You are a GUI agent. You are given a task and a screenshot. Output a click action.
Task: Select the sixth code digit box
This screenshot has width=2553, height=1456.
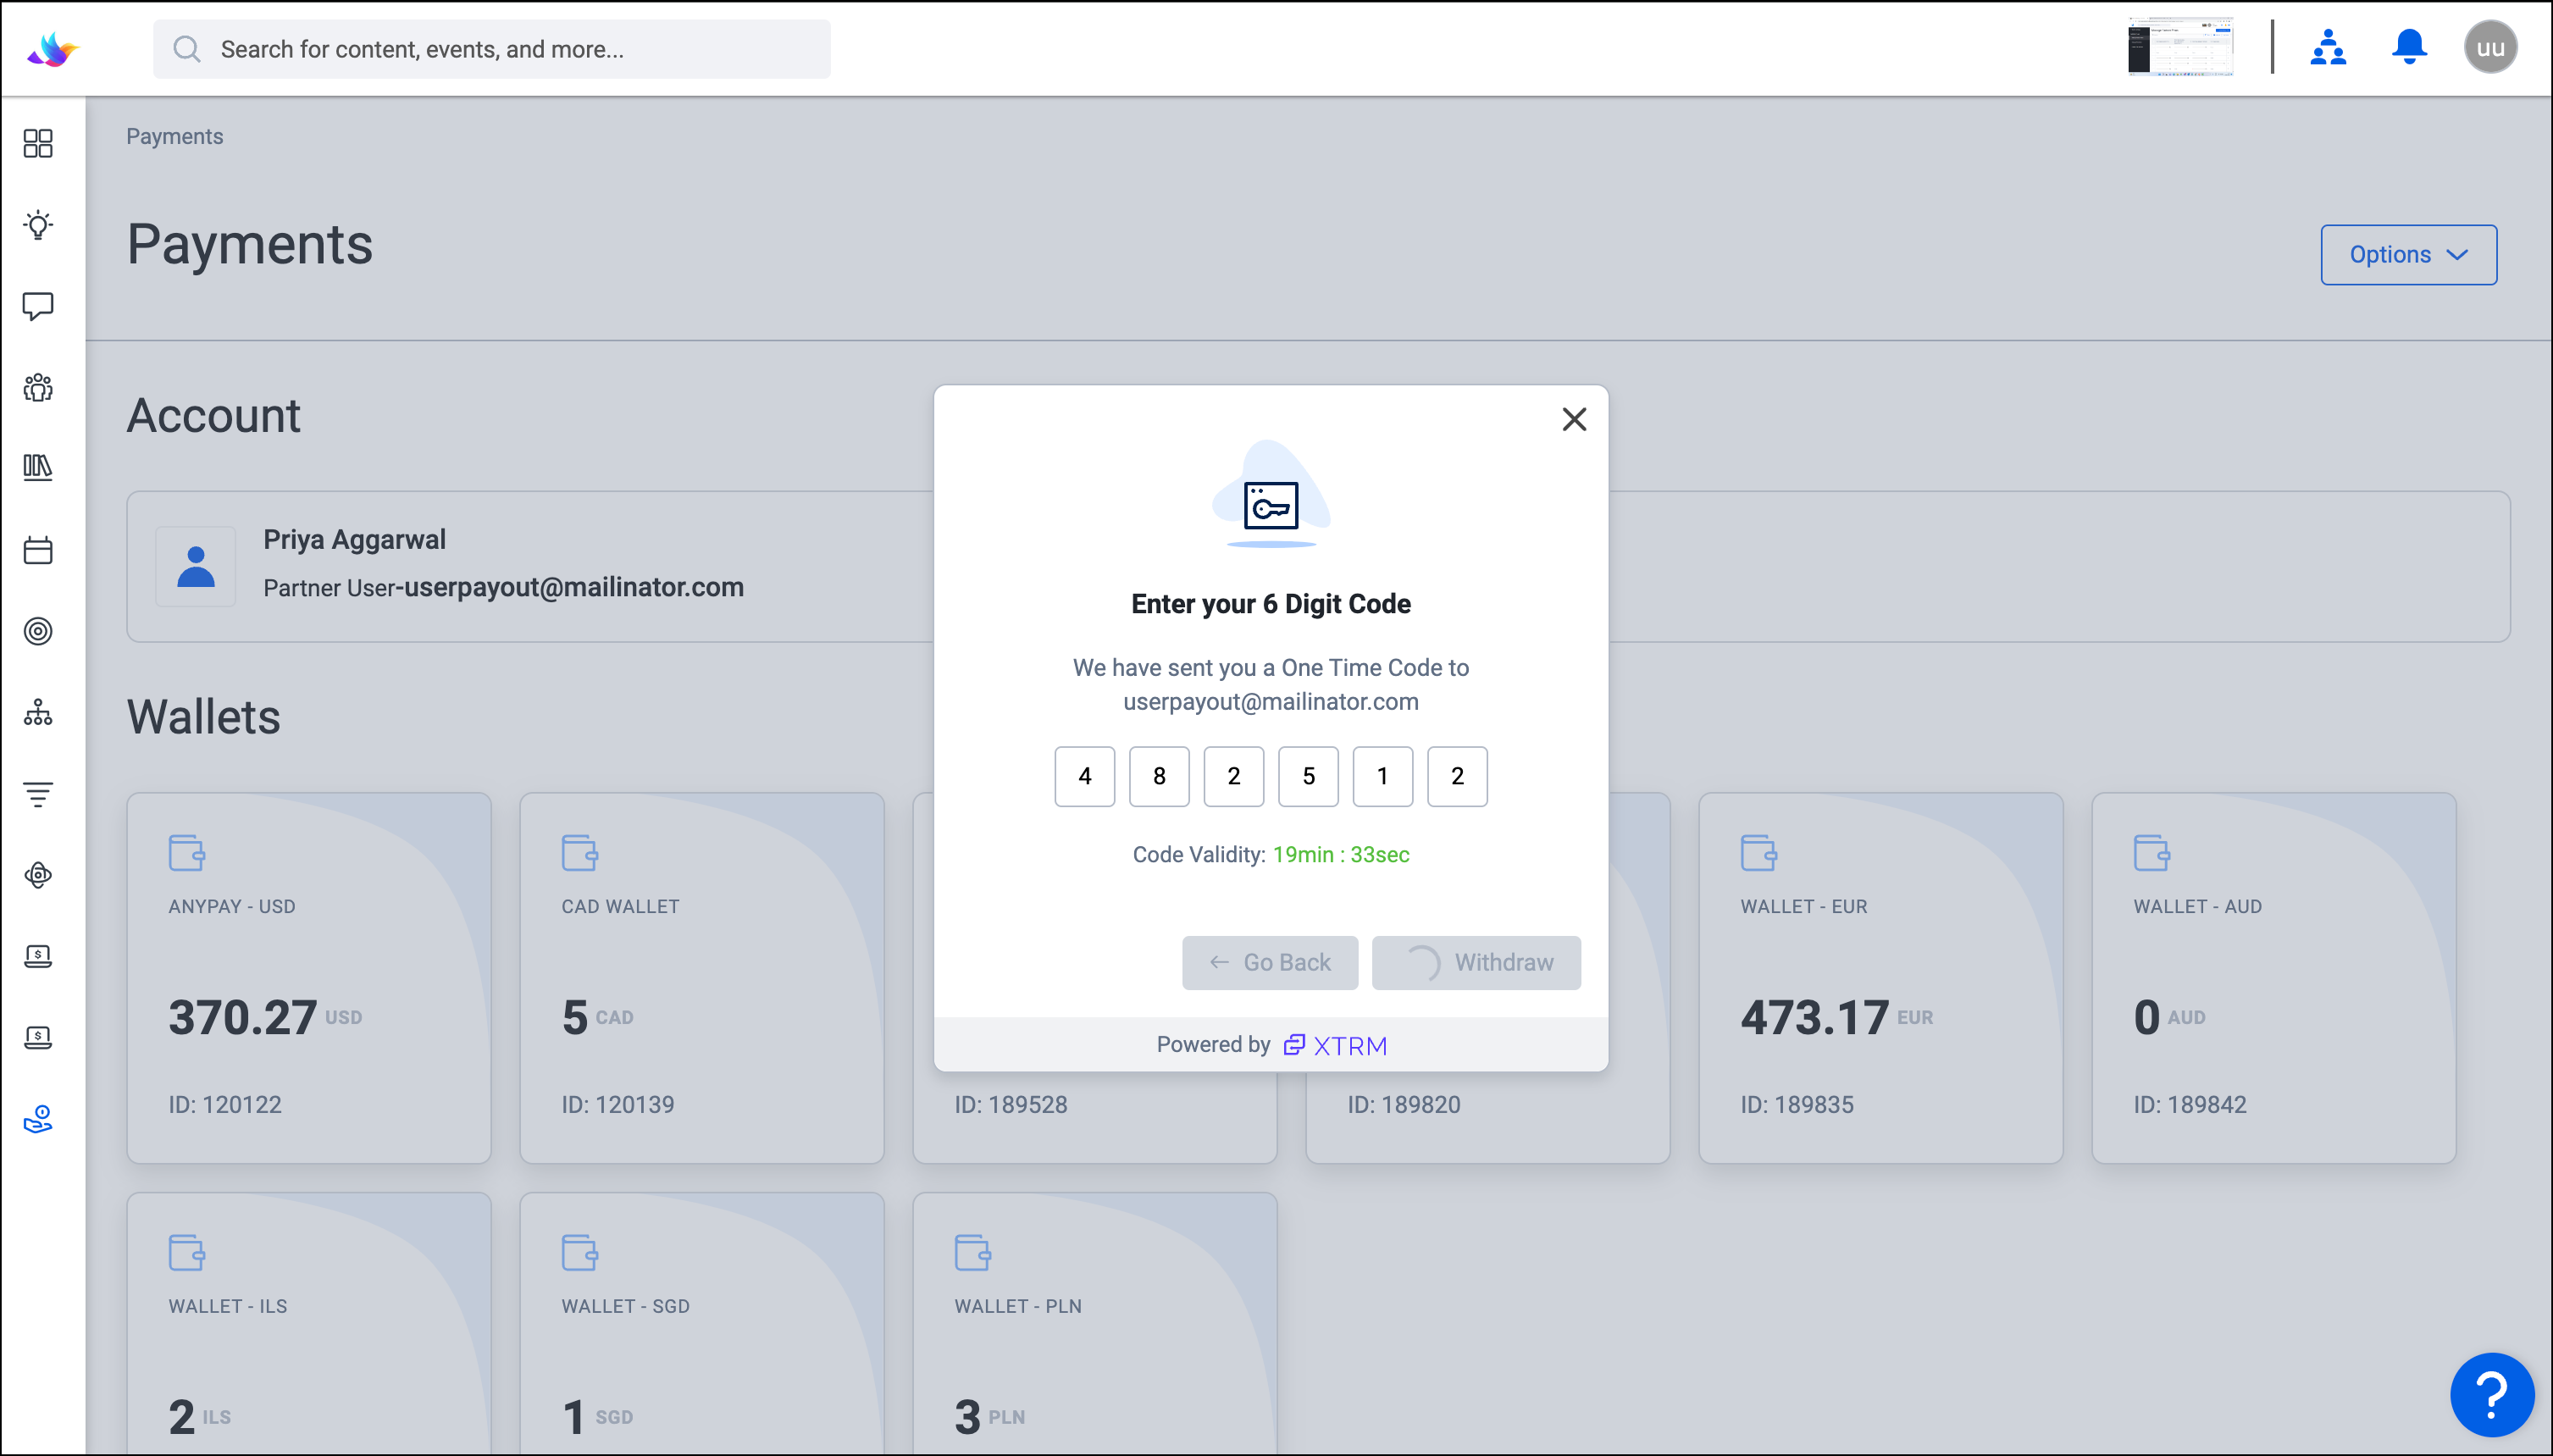click(1457, 776)
